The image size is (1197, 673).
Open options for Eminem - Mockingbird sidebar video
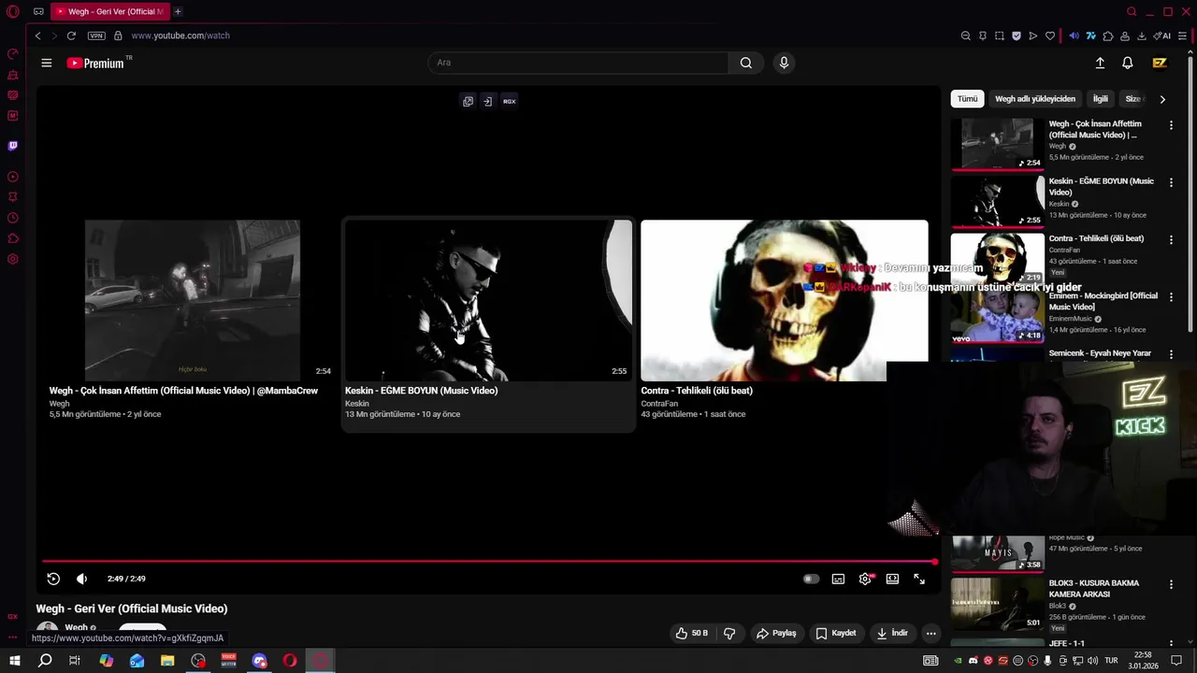pos(1171,296)
